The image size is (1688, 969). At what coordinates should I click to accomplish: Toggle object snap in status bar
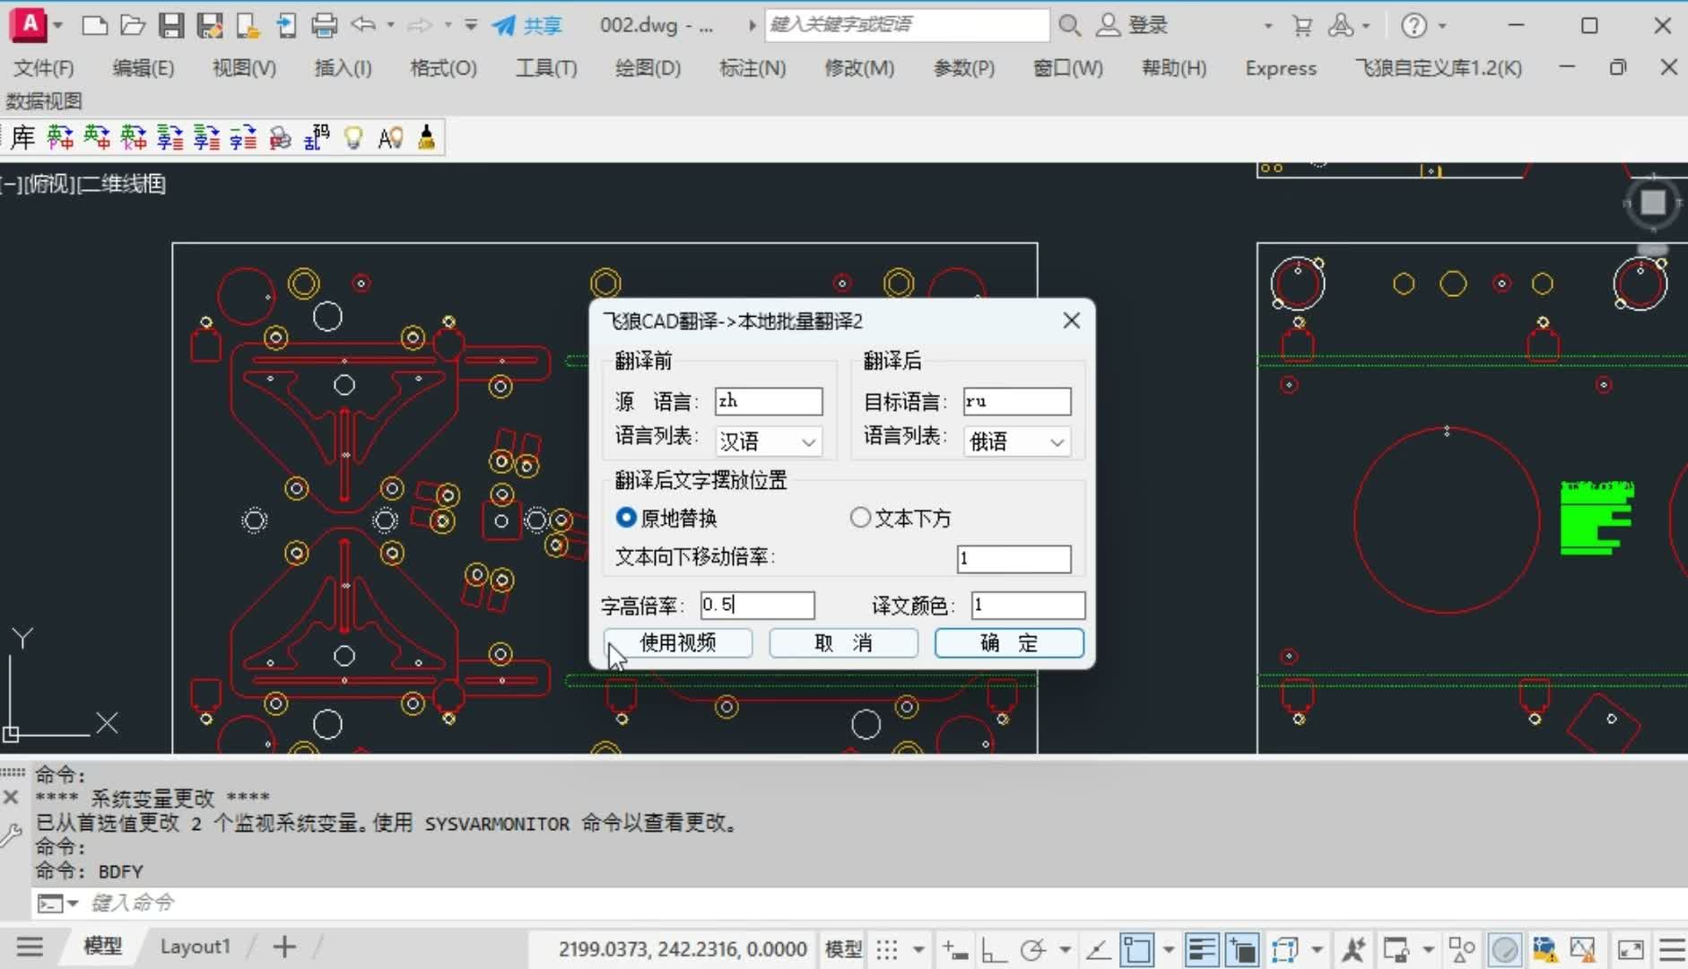[x=1136, y=949]
